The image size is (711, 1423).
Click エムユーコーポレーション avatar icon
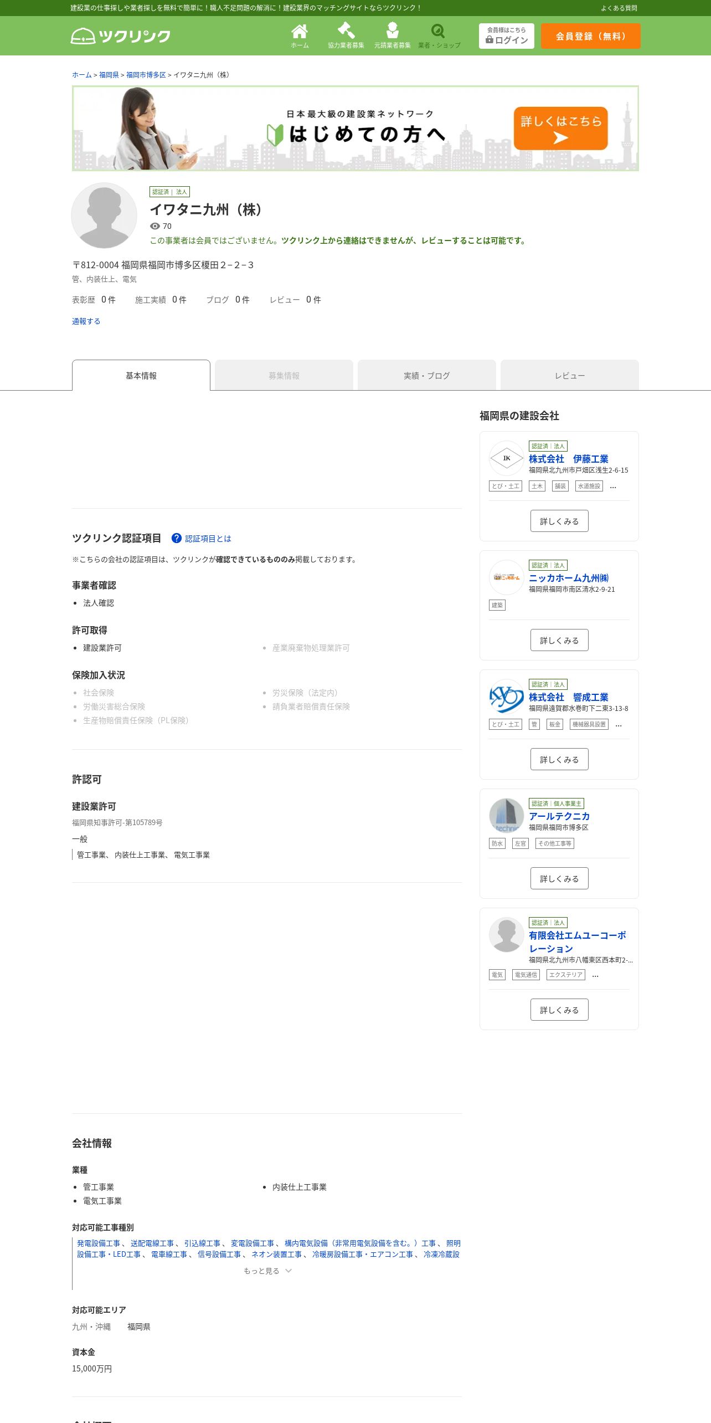point(507,935)
